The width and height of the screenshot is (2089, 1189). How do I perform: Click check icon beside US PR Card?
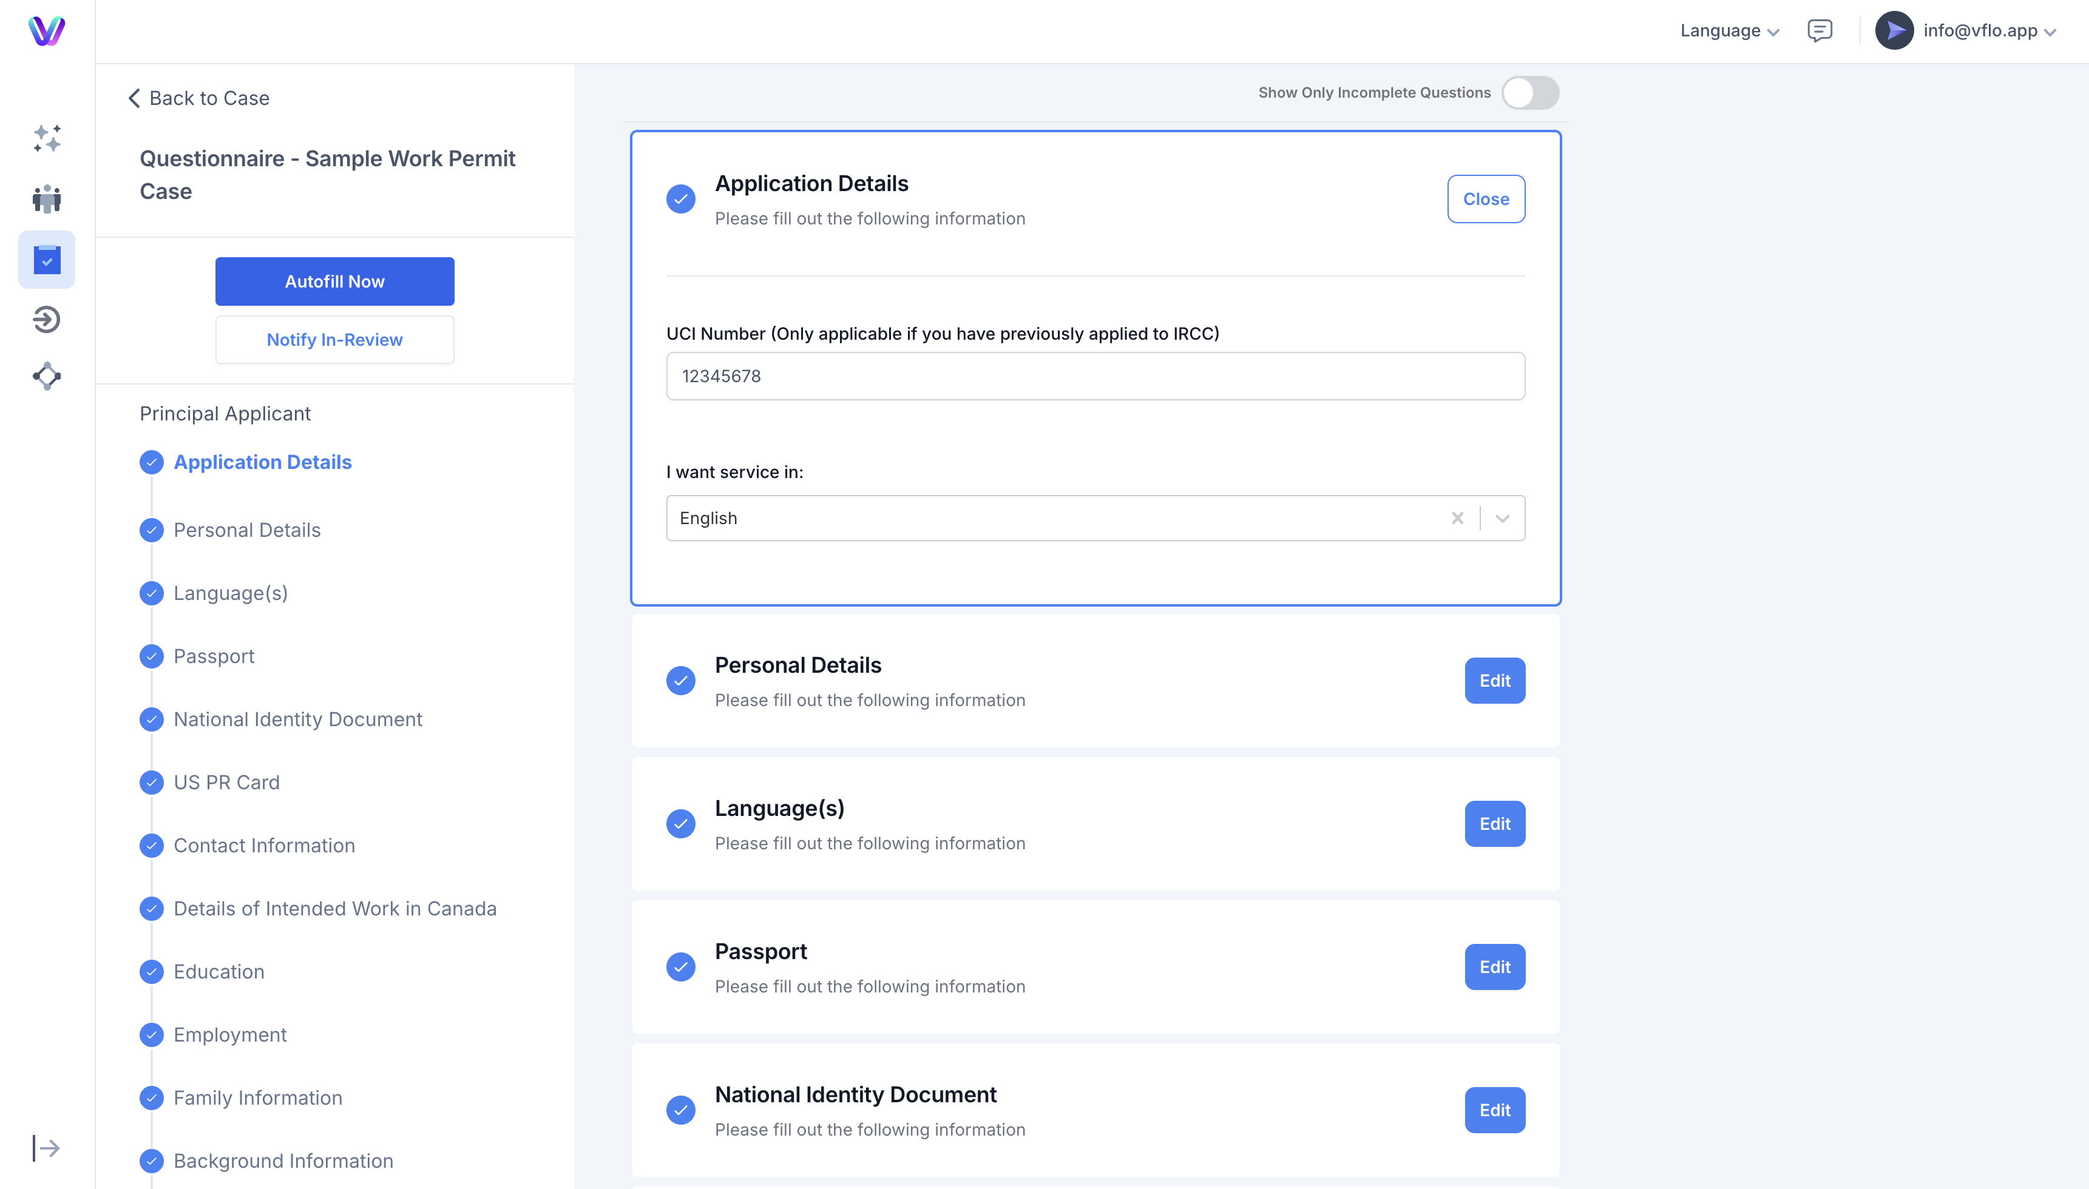[x=151, y=783]
